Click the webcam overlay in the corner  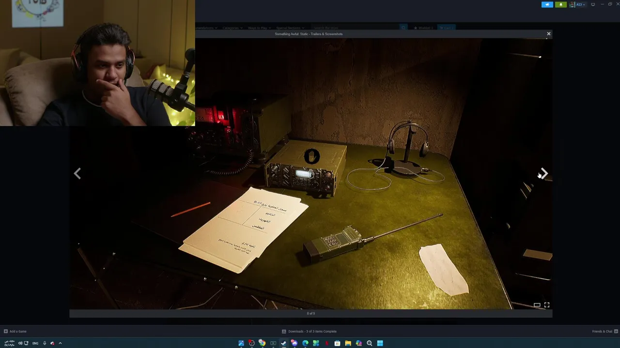(x=97, y=63)
